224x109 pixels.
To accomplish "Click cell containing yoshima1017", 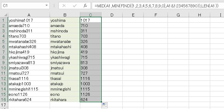I will 29,20.
